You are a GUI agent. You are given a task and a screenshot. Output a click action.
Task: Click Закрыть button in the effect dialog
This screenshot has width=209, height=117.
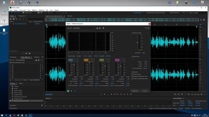click(145, 91)
